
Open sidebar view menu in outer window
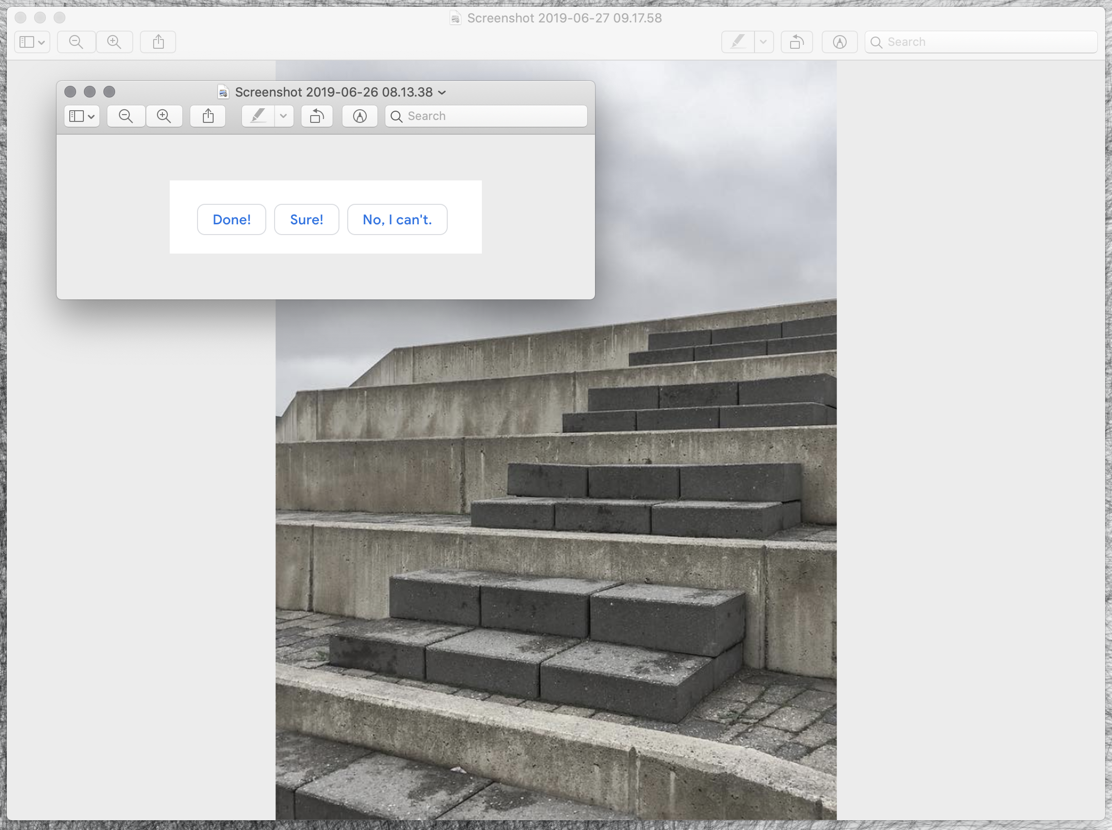[x=32, y=42]
